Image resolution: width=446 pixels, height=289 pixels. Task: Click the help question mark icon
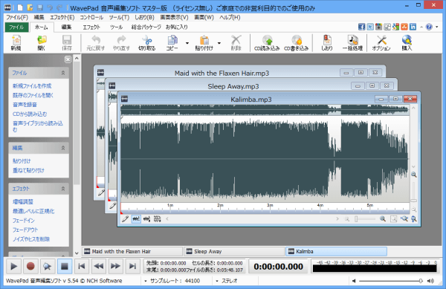[x=429, y=27]
